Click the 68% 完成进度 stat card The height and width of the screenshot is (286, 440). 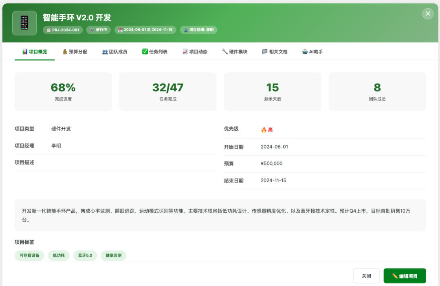pyautogui.click(x=63, y=91)
